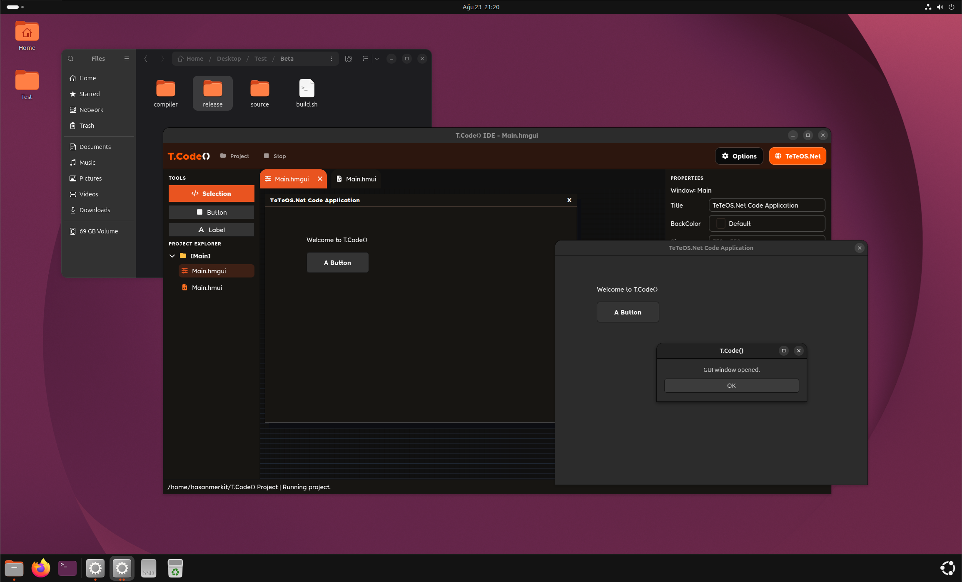Open Main.hmgui in Project Explorer

216,271
